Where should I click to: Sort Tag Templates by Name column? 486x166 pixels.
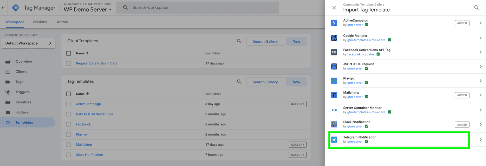click(82, 94)
